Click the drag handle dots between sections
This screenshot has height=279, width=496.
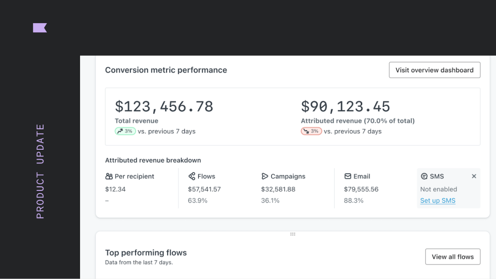pos(293,234)
